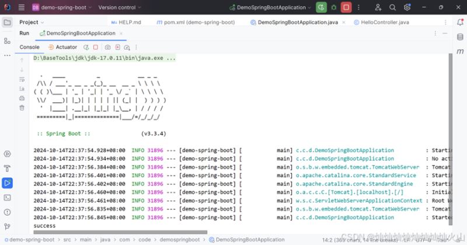
Task: Open the Services tool window icon
Action: pos(7,154)
